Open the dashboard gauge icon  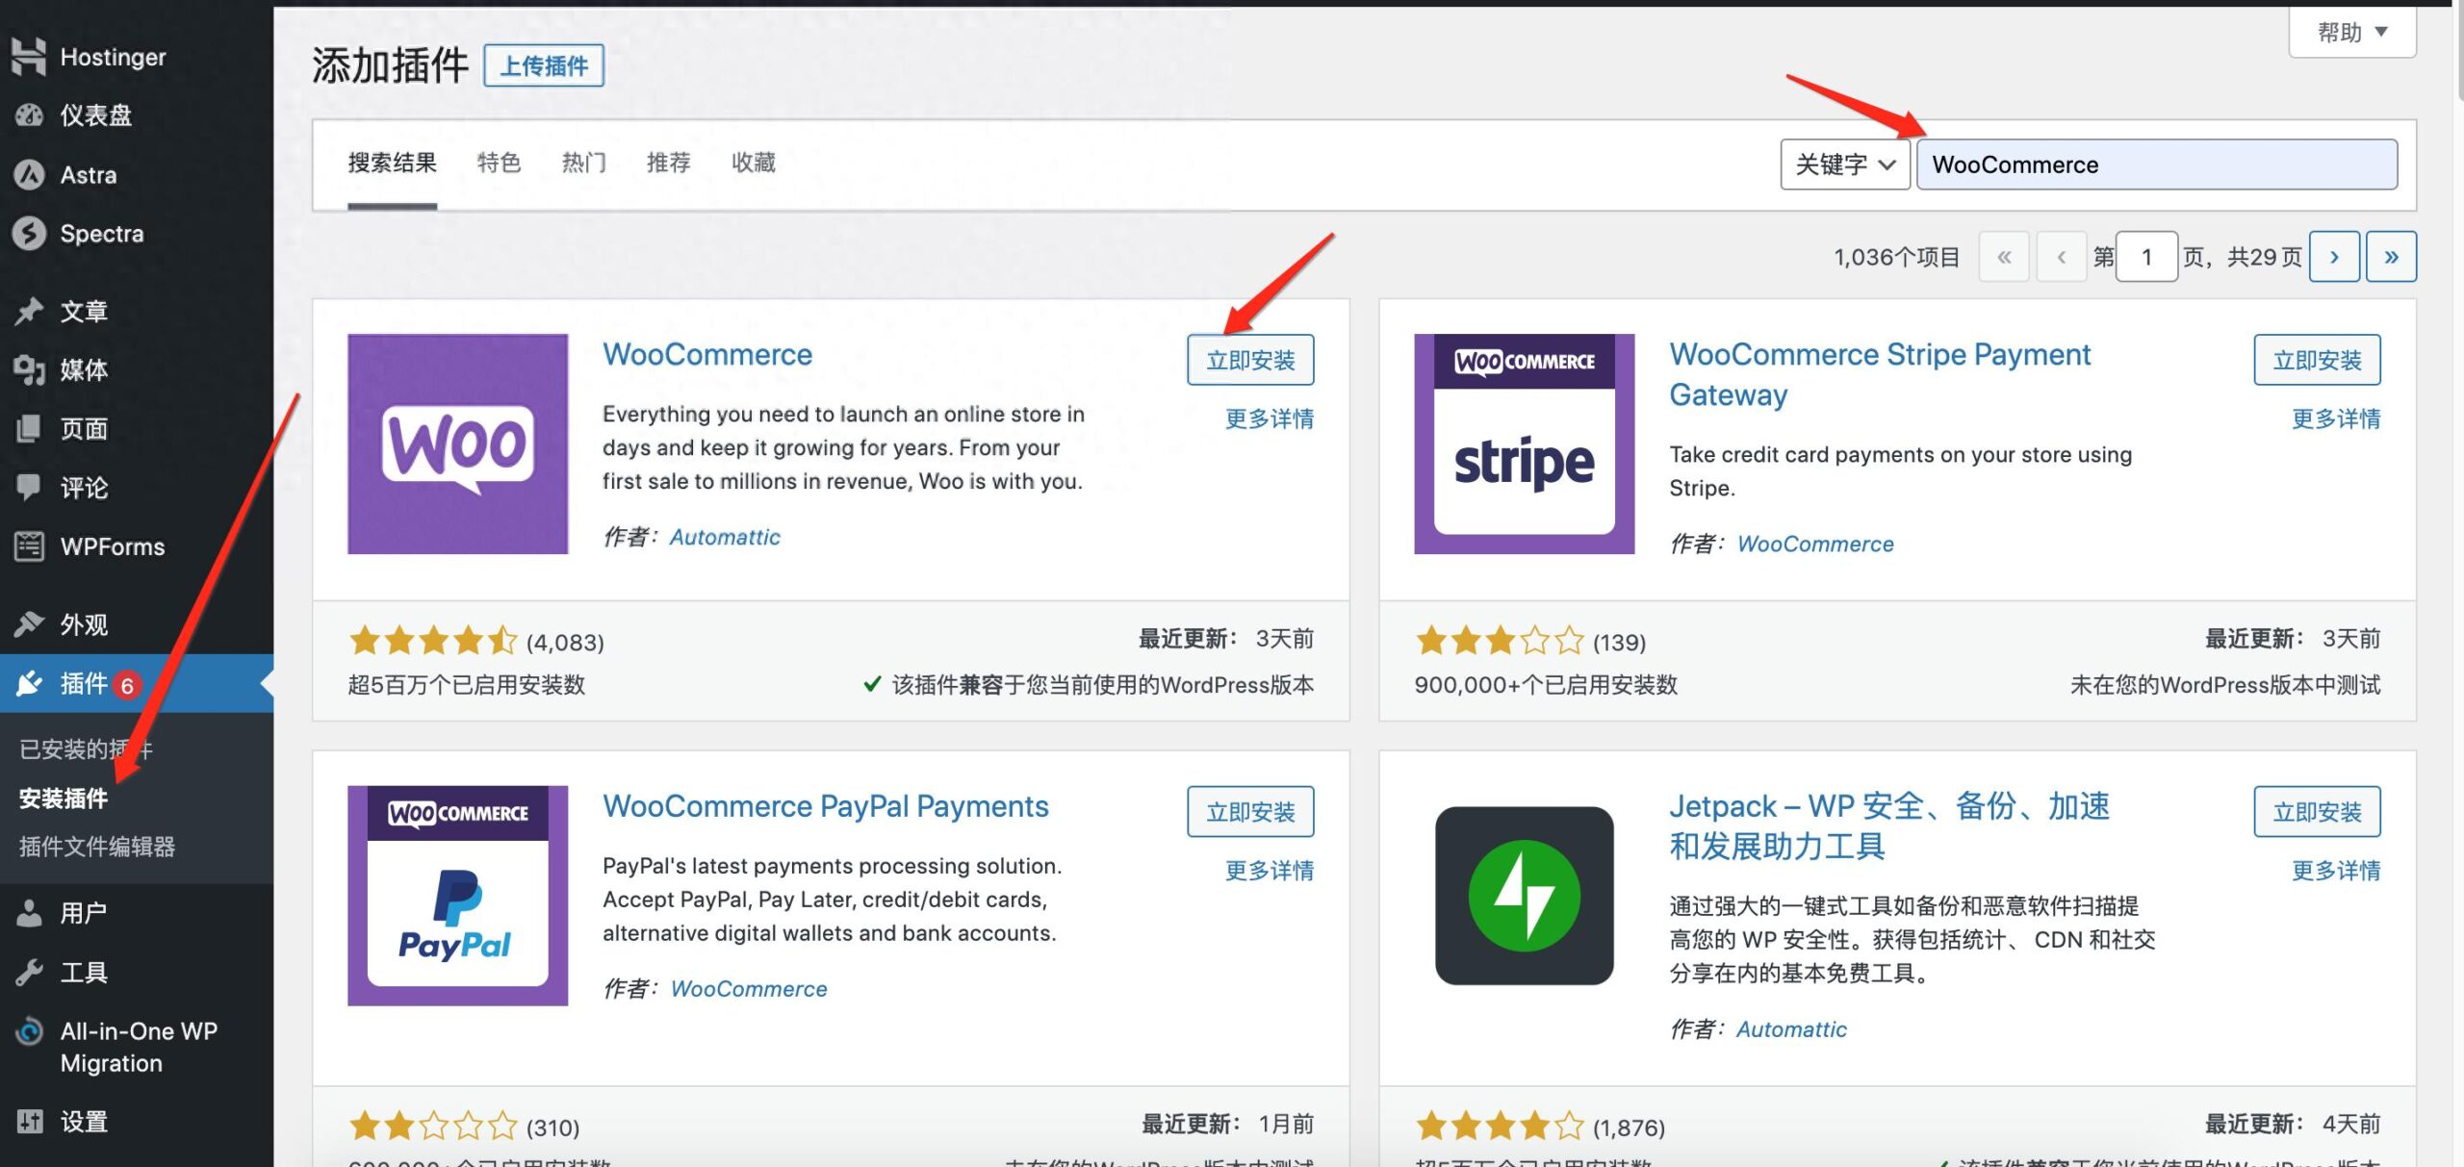pos(29,115)
